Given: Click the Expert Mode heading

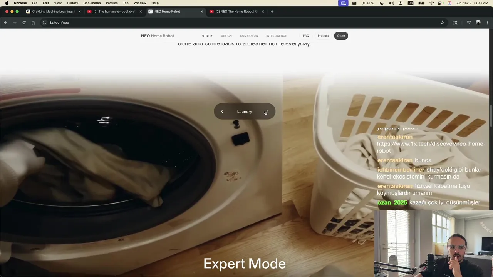Looking at the screenshot, I should tap(245, 264).
